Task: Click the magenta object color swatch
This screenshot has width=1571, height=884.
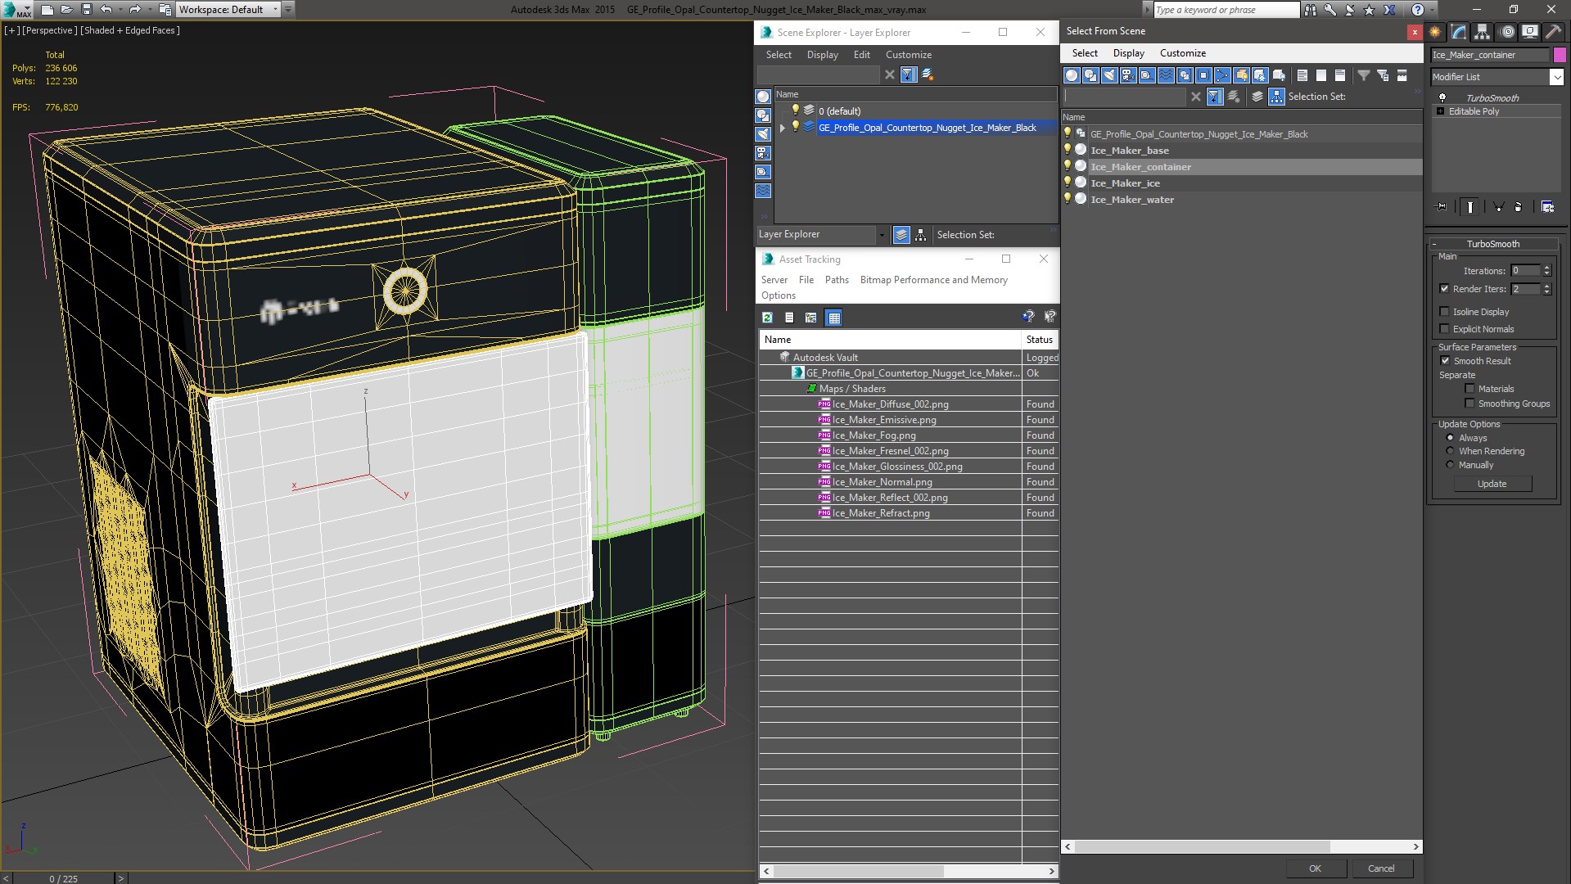Action: [x=1560, y=55]
